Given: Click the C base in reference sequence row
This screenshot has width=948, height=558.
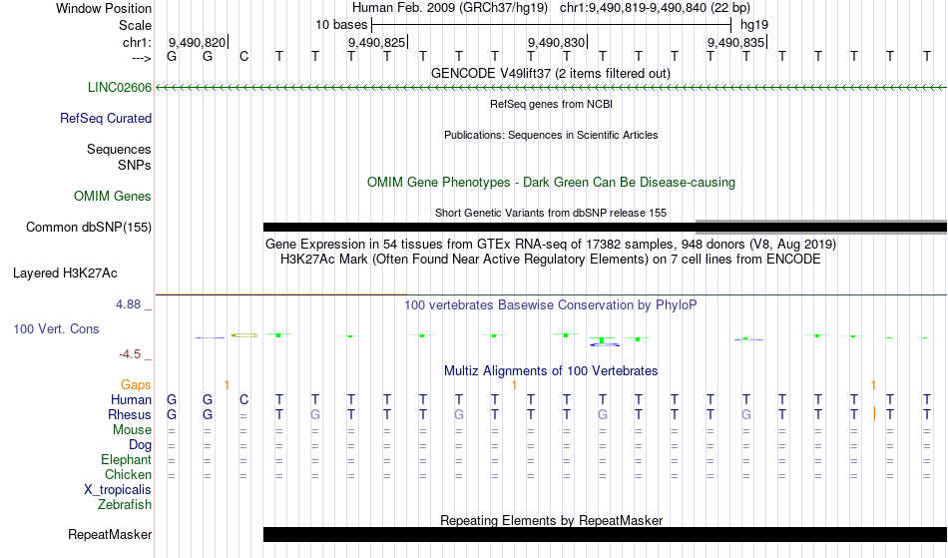Looking at the screenshot, I should (x=243, y=57).
